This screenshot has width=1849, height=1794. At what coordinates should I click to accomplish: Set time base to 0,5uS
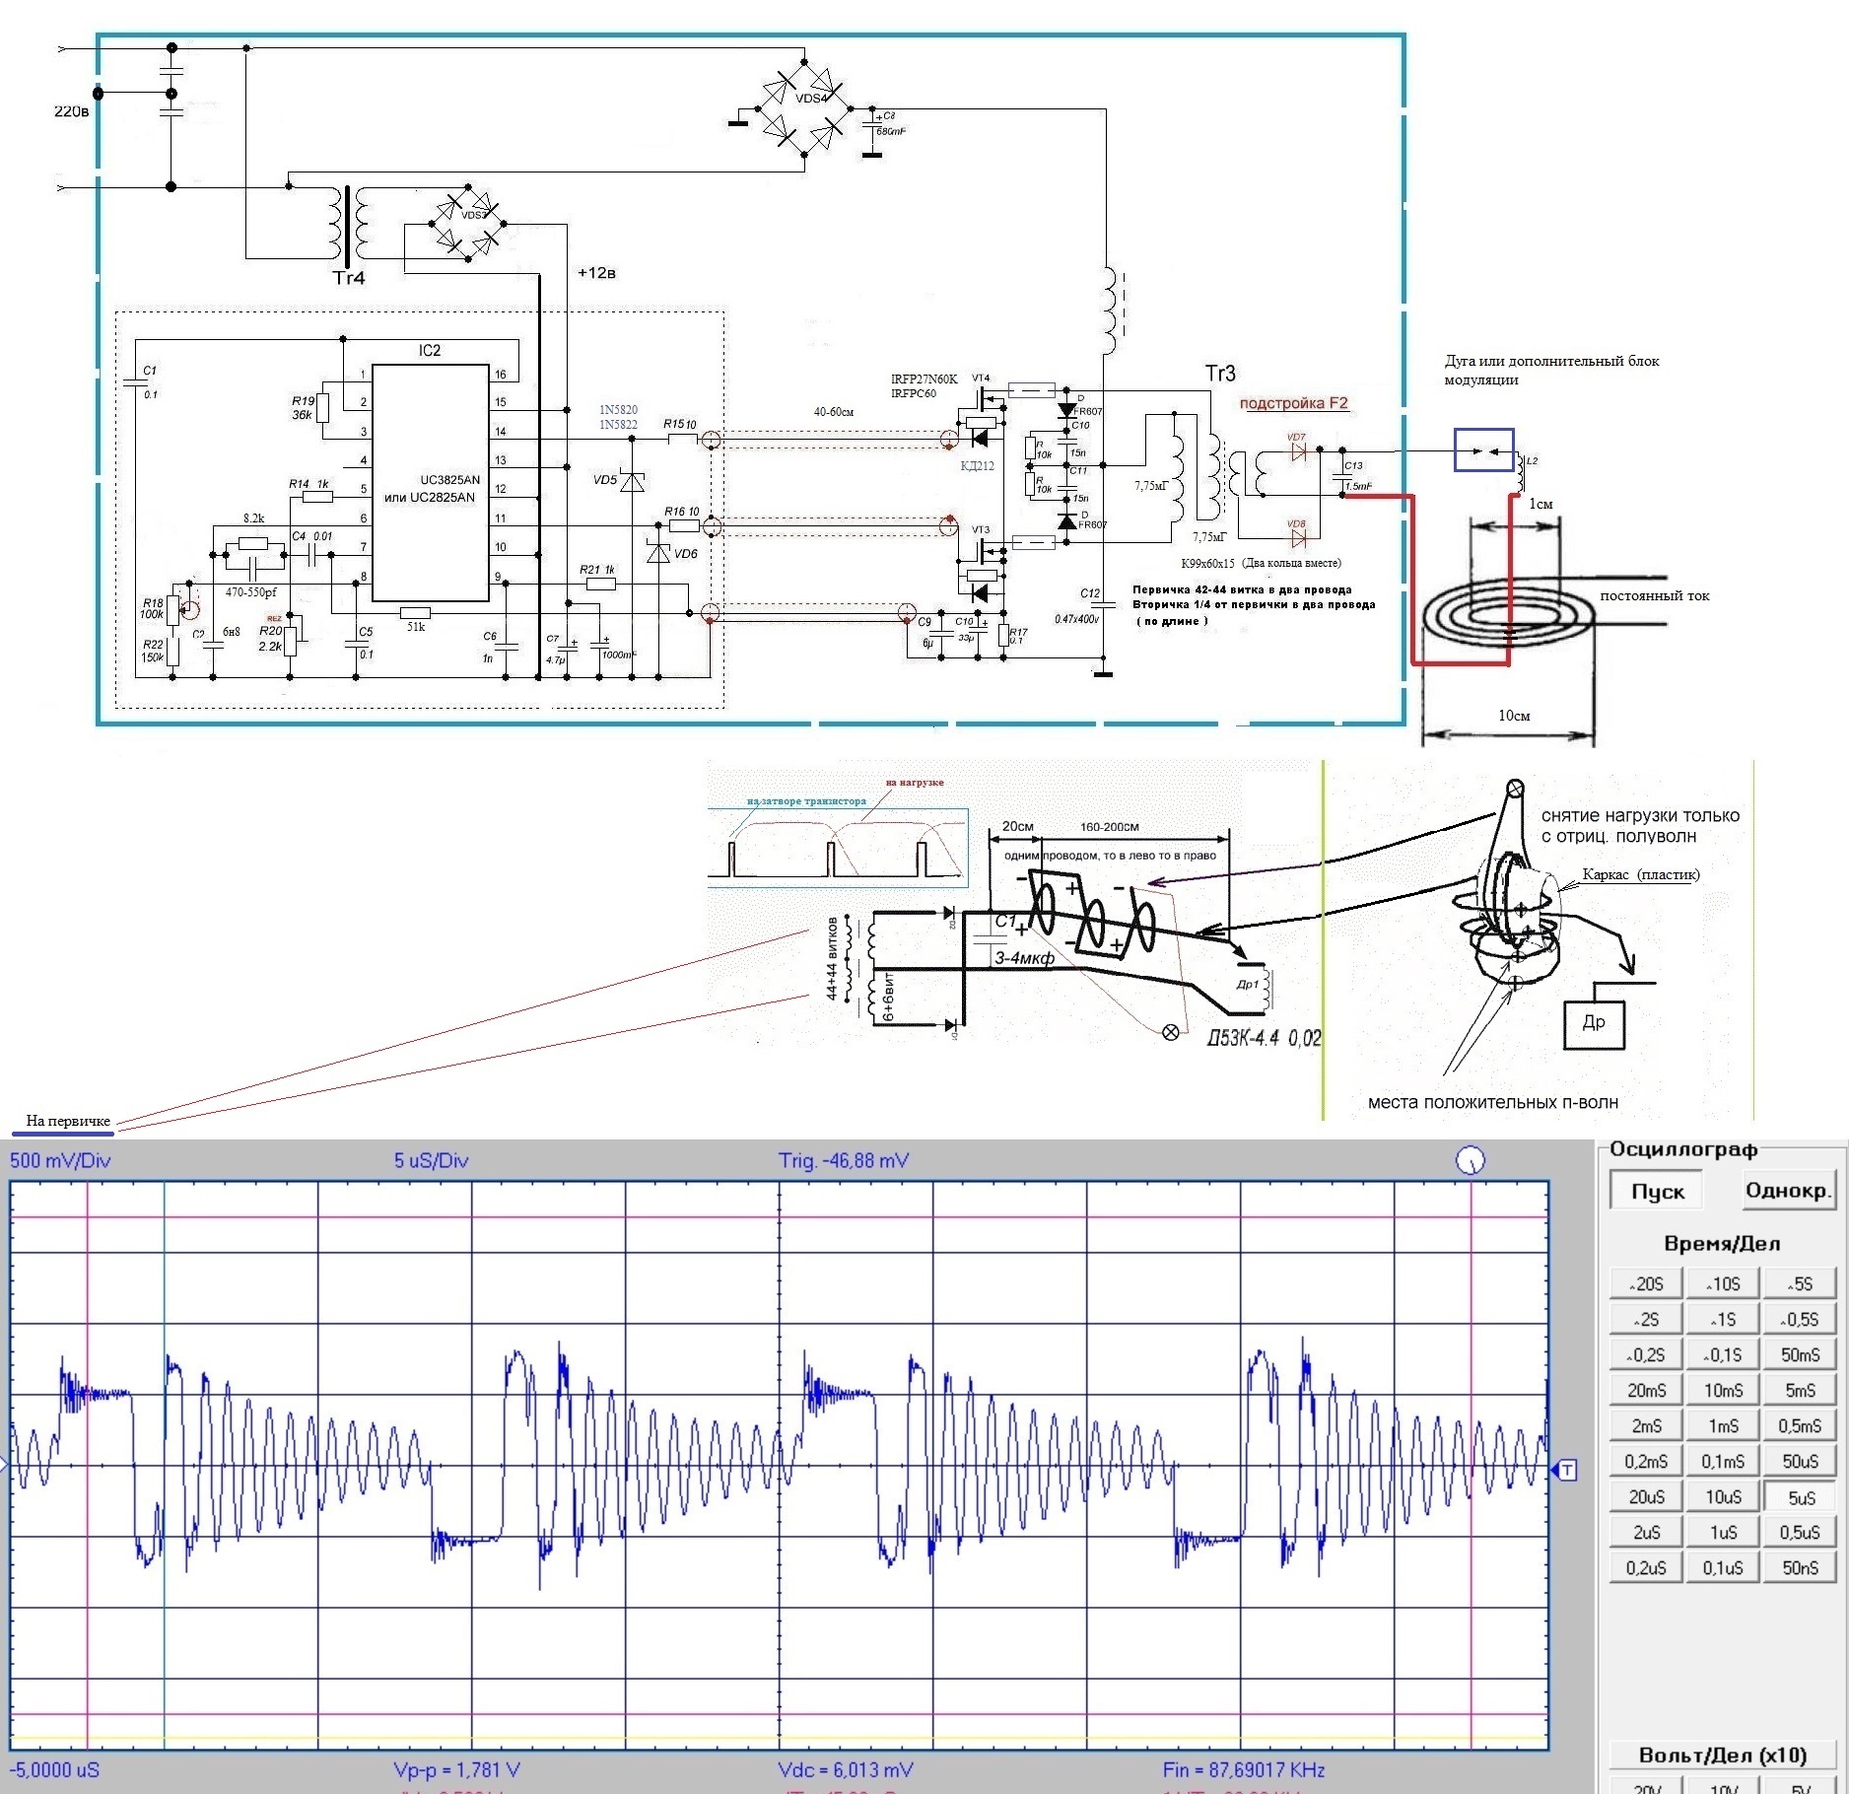click(1800, 1533)
